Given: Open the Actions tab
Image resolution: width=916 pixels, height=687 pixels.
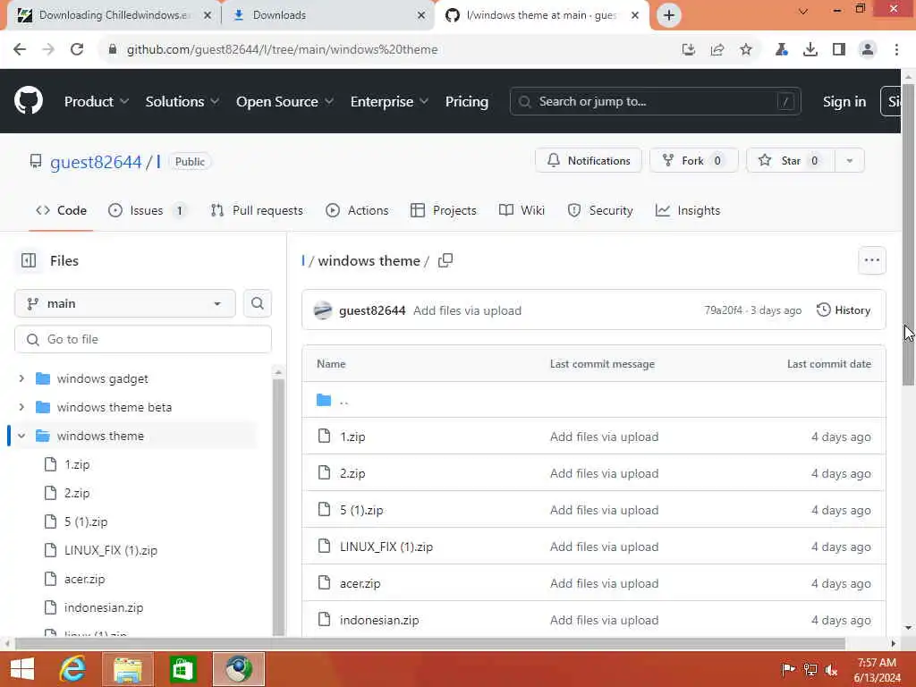Looking at the screenshot, I should click(x=357, y=210).
